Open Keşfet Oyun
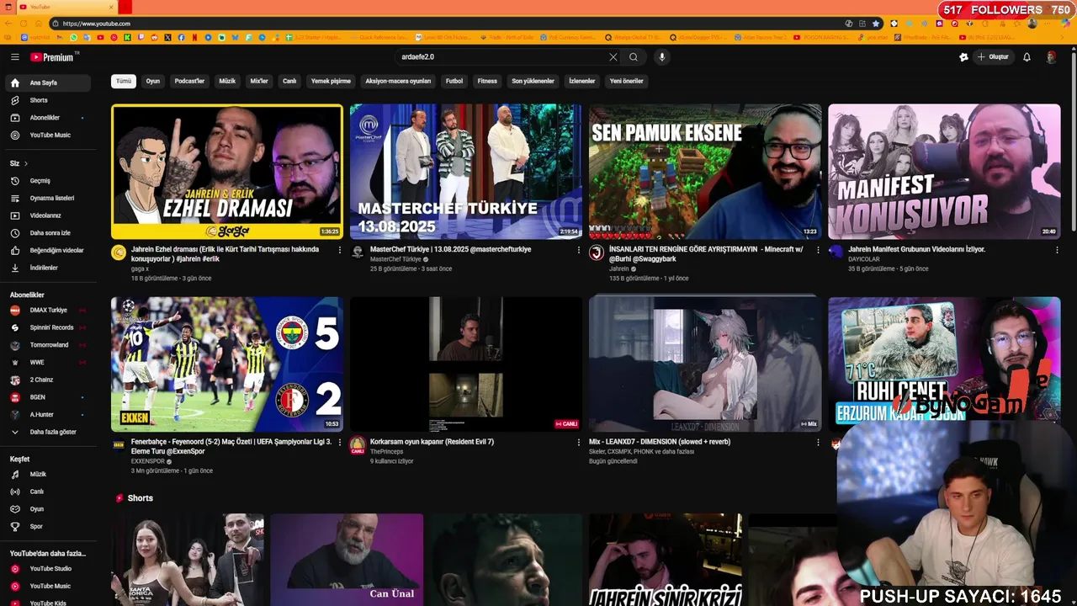This screenshot has width=1077, height=606. [47, 509]
